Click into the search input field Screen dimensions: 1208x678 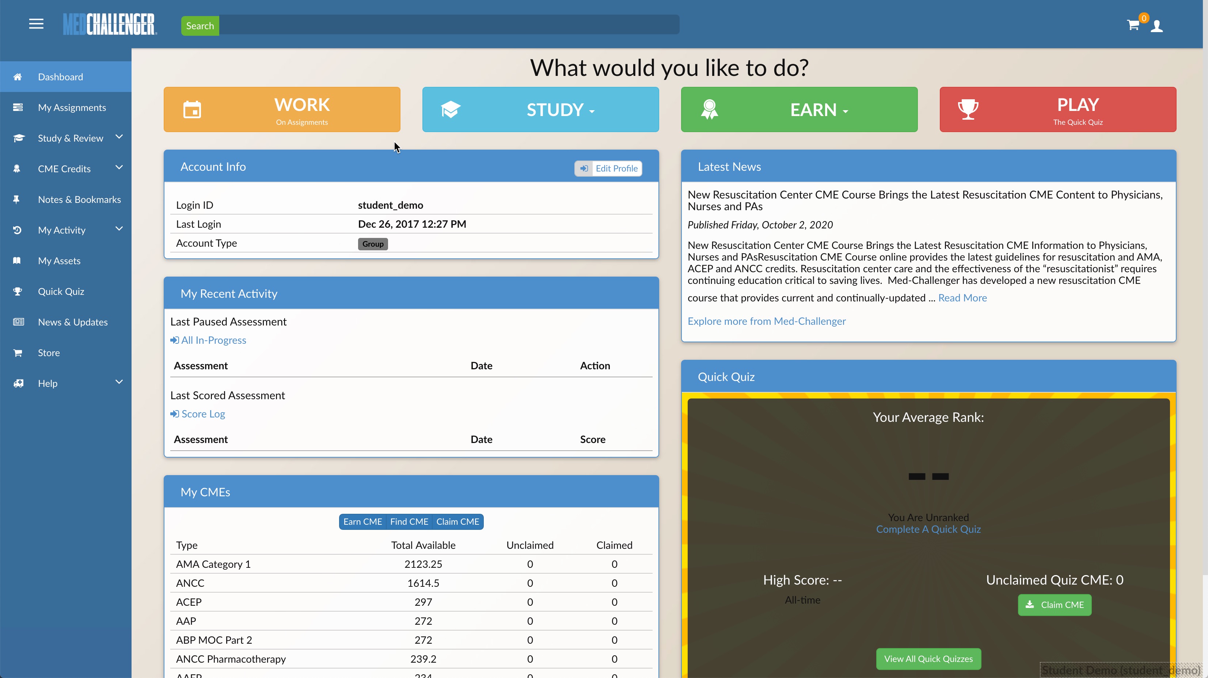click(x=449, y=24)
